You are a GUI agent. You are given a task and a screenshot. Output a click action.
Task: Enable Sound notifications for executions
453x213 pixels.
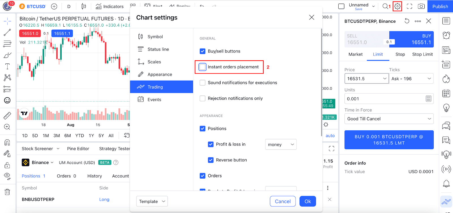pos(202,83)
